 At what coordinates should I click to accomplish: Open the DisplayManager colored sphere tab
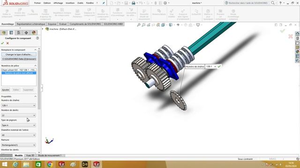(x=34, y=33)
